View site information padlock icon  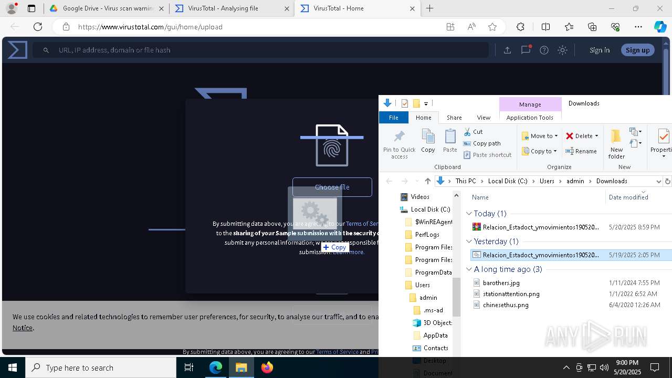pos(66,27)
